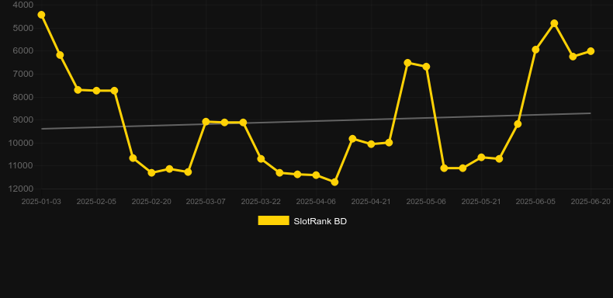Select the data point above 2025-05-06
The image size is (613, 298).
click(x=426, y=67)
